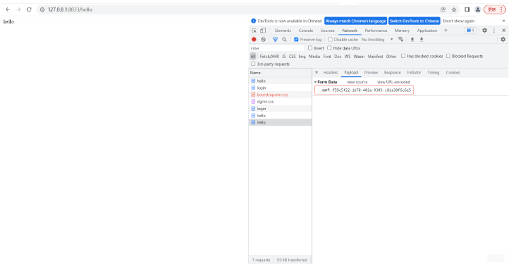Image resolution: width=514 pixels, height=269 pixels.
Task: Bookmark this page with star icon
Action: pyautogui.click(x=454, y=10)
